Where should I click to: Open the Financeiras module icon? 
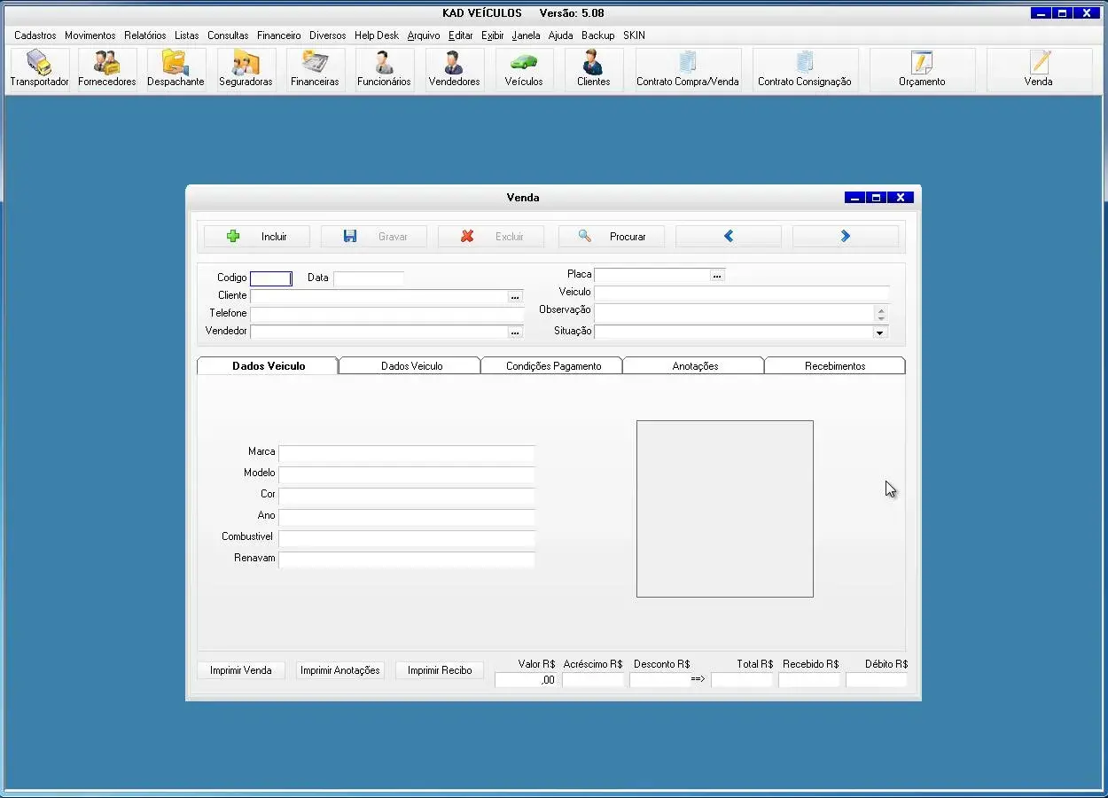pos(315,69)
